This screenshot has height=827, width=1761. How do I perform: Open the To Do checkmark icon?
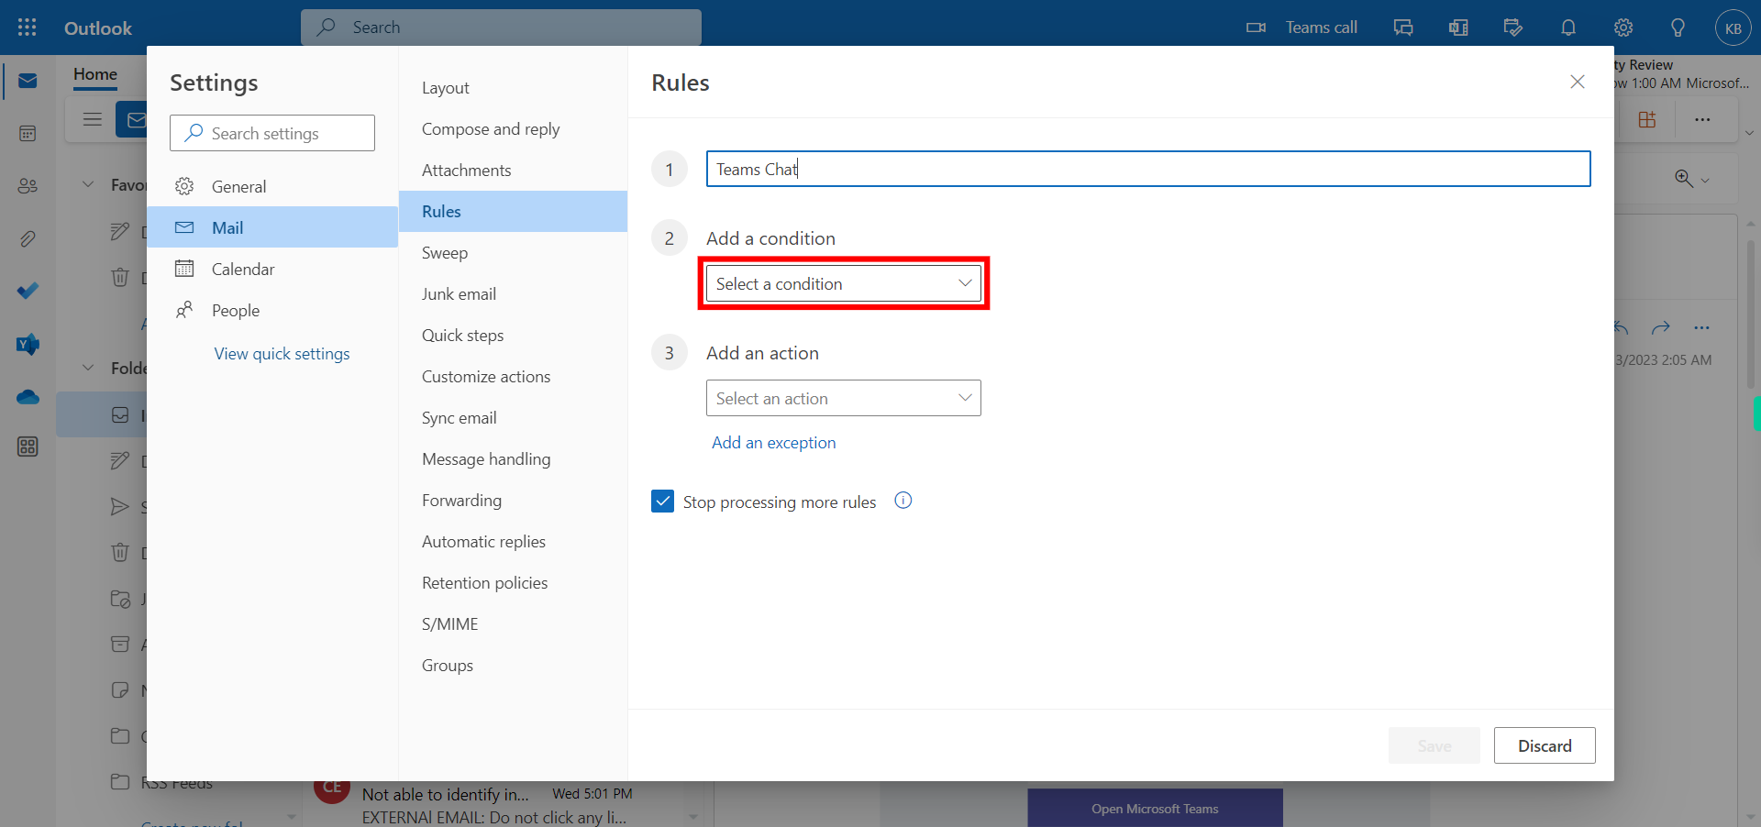click(x=28, y=291)
